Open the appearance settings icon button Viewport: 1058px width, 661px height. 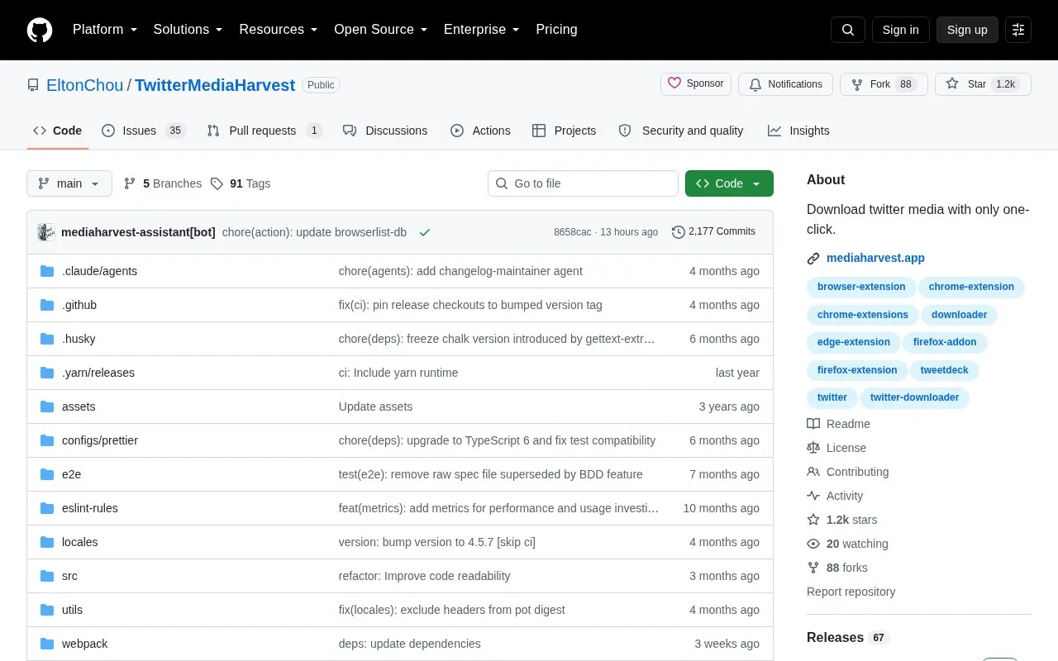point(1018,30)
